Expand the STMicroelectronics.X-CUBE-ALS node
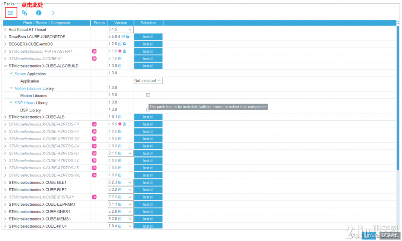The width and height of the screenshot is (402, 241). pyautogui.click(x=5, y=117)
